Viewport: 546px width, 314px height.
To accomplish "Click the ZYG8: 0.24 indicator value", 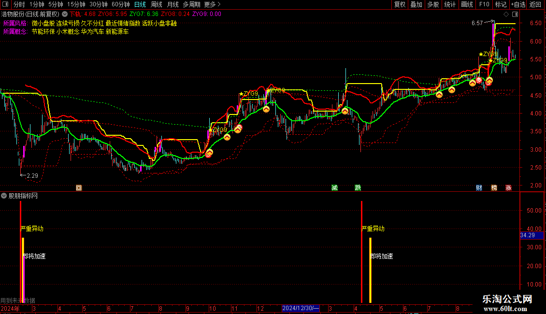I will (175, 14).
